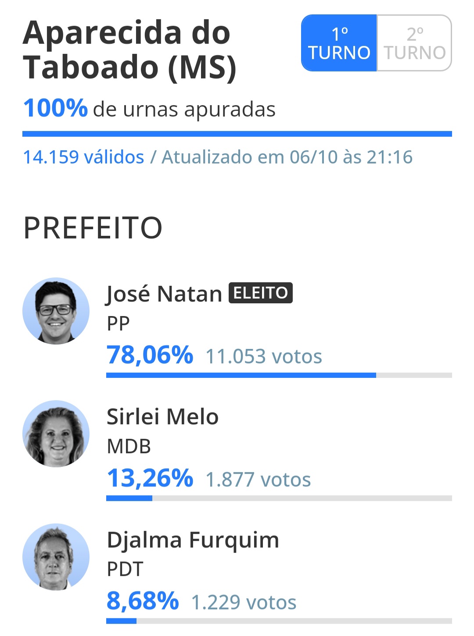Screen dimensions: 474x636
Task: Open José Natan's candidate photo
Action: [56, 311]
